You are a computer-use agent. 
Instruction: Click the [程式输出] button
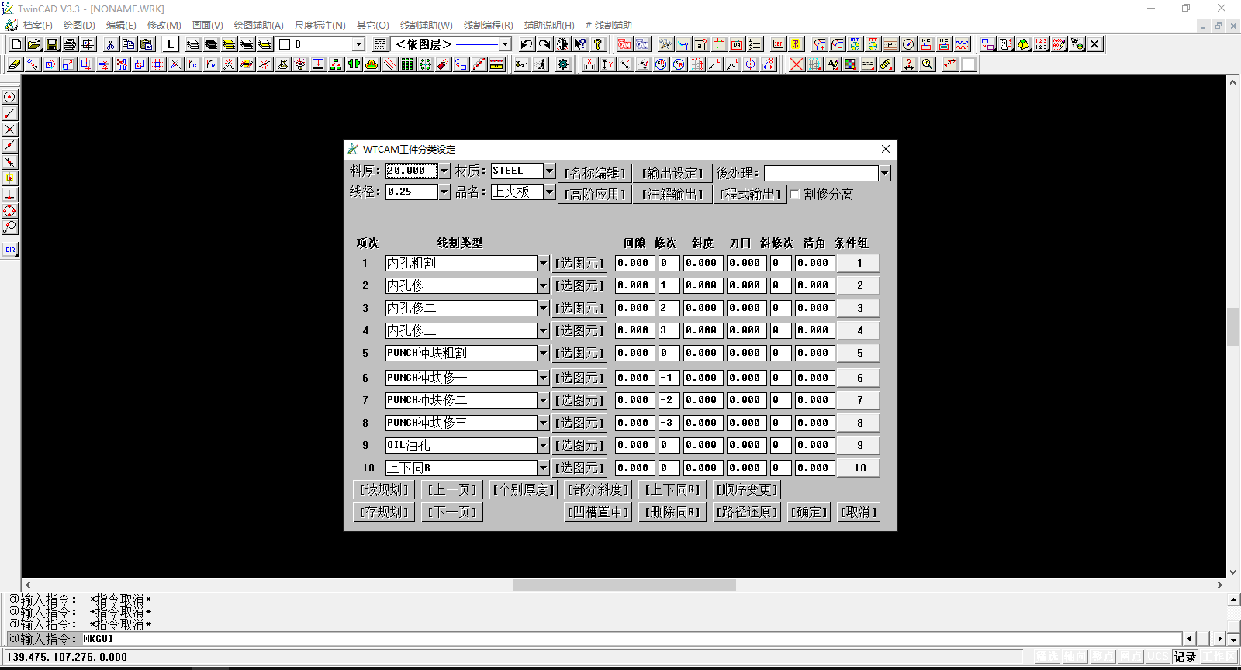750,194
